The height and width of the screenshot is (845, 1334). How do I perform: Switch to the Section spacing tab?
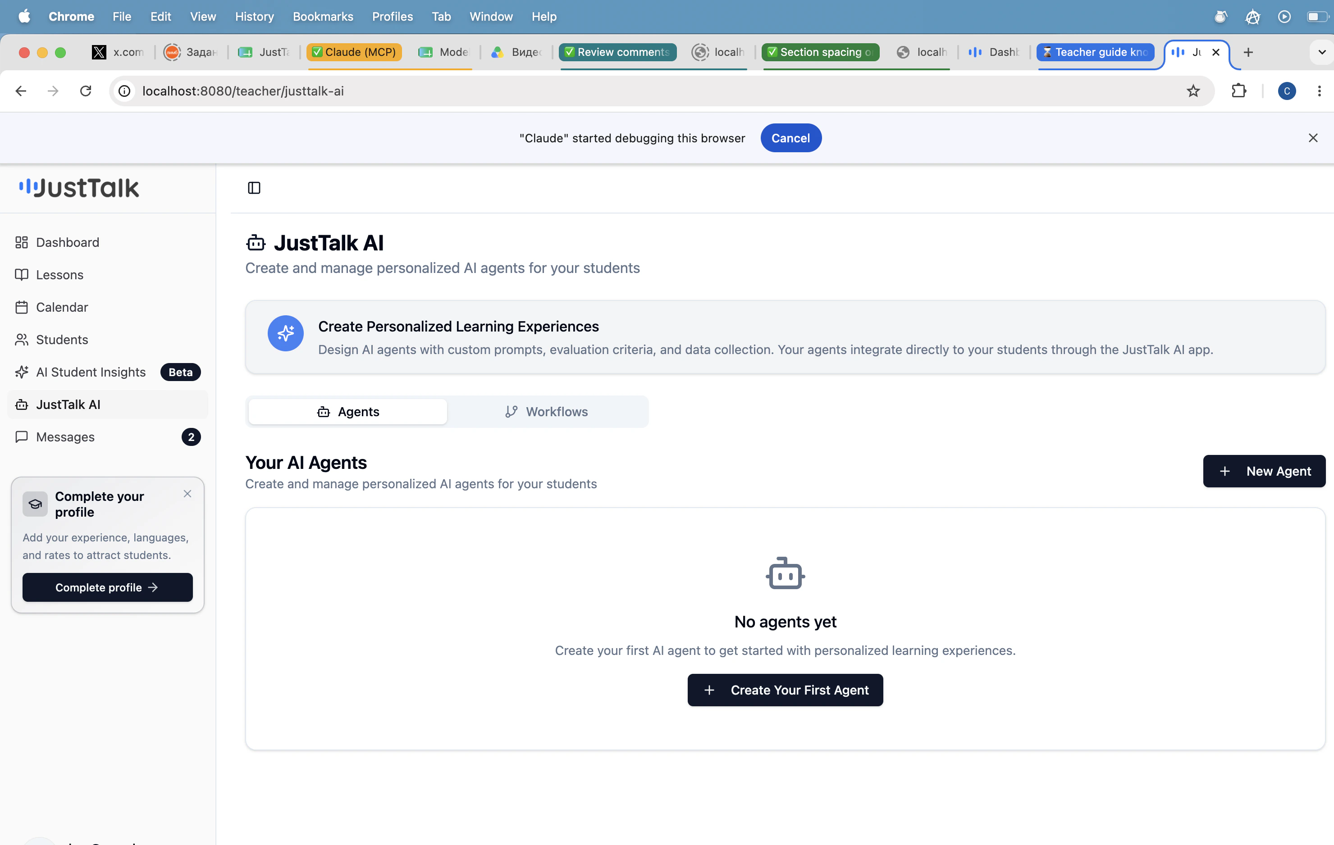tap(820, 52)
